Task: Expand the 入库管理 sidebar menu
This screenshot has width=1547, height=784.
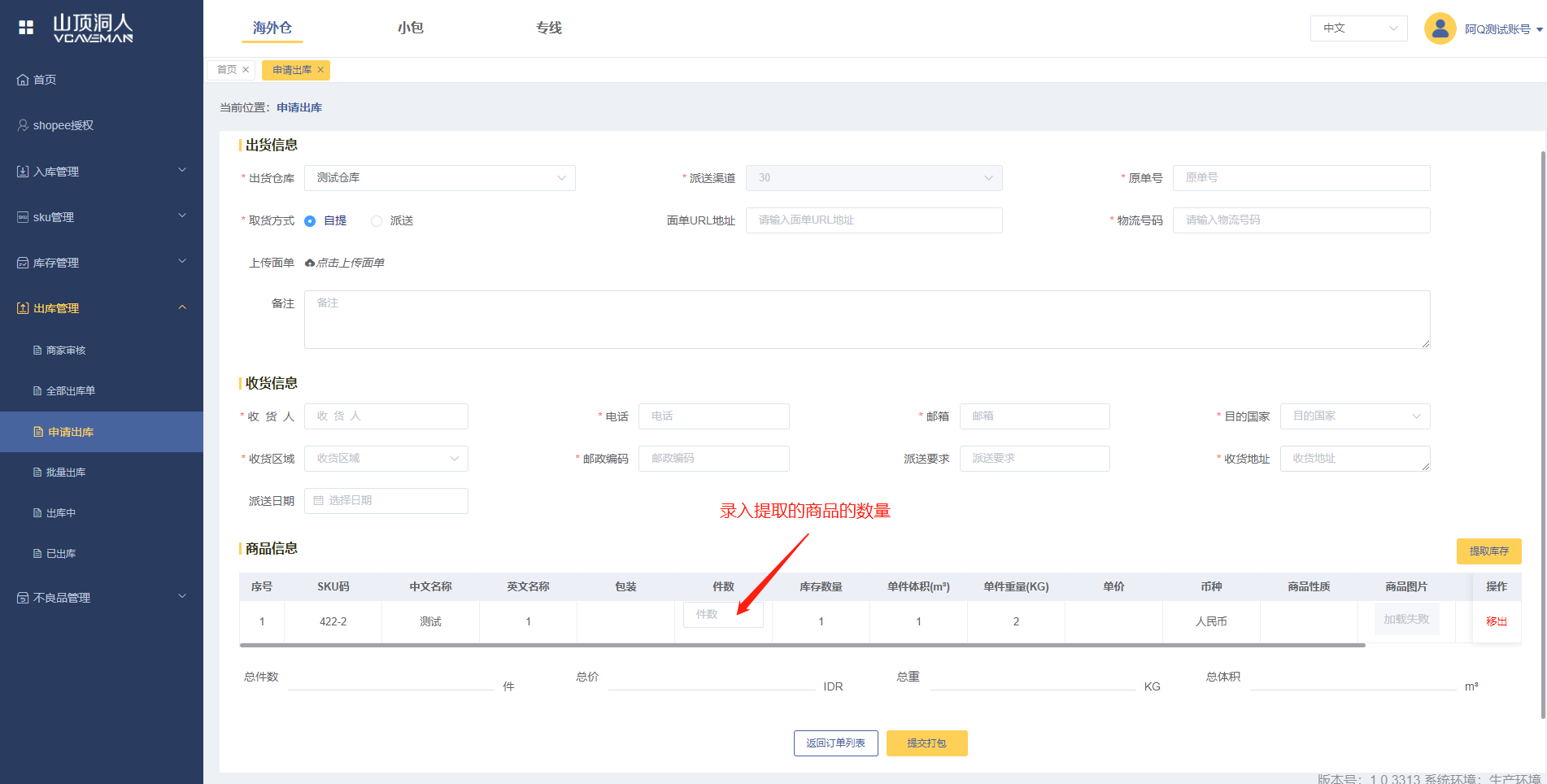Action: pyautogui.click(x=102, y=172)
